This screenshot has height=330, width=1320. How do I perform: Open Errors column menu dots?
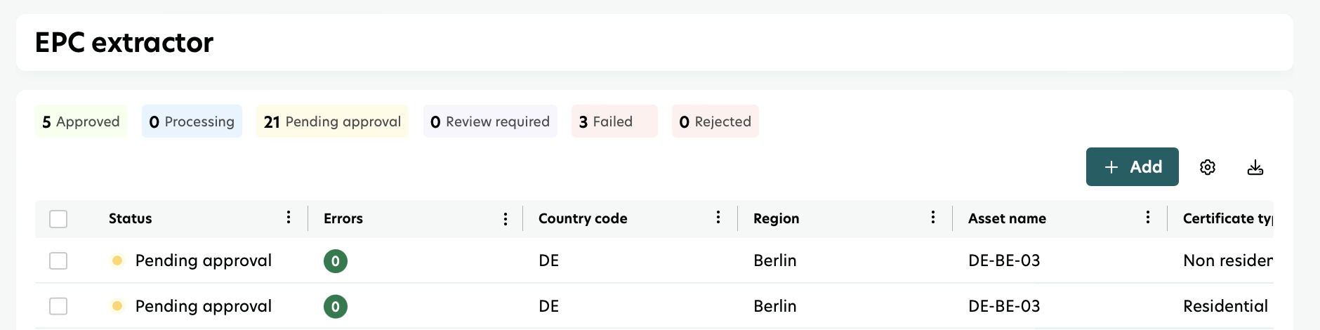[x=505, y=219]
